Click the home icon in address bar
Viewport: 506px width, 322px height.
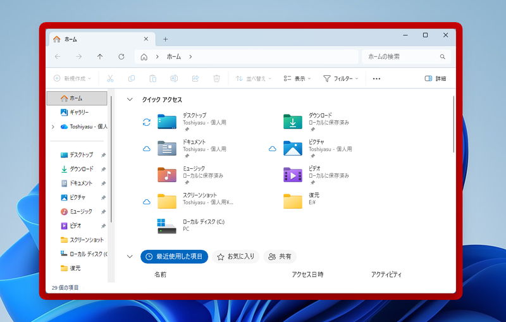click(144, 57)
